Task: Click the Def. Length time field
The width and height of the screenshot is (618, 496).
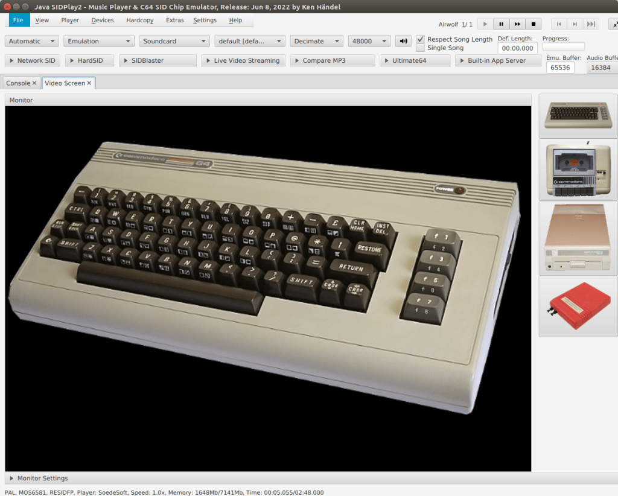Action: click(517, 48)
